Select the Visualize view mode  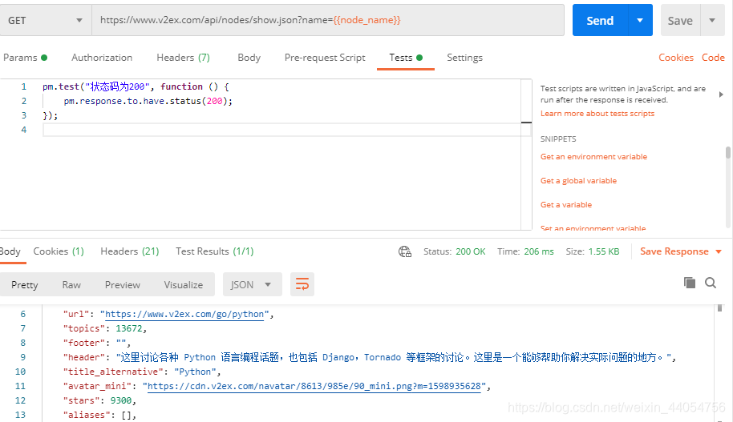[x=183, y=285]
